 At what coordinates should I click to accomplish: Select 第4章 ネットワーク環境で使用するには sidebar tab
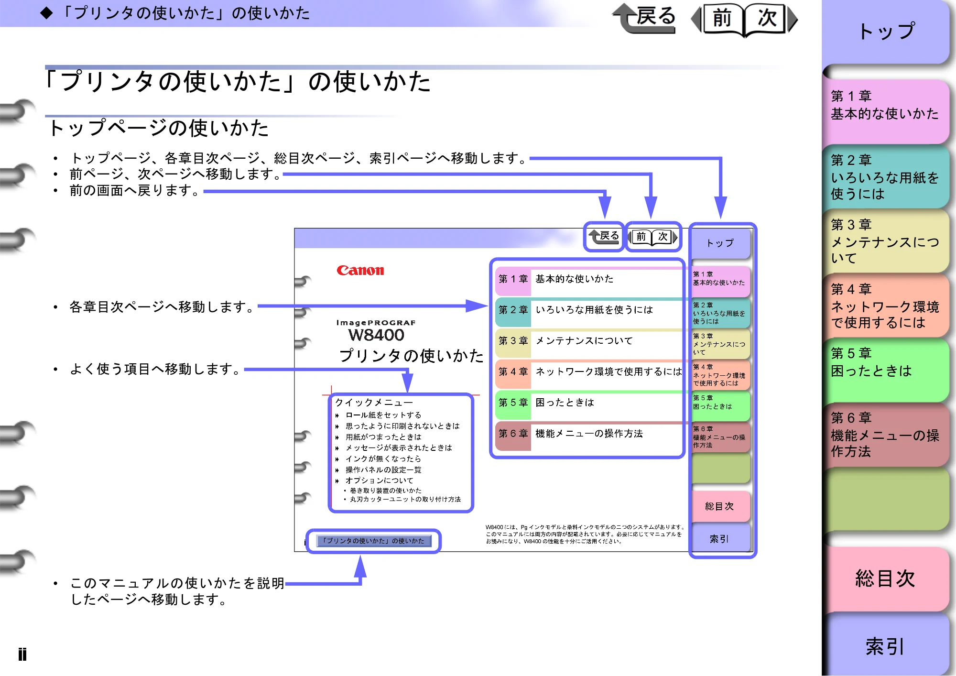pyautogui.click(x=886, y=305)
